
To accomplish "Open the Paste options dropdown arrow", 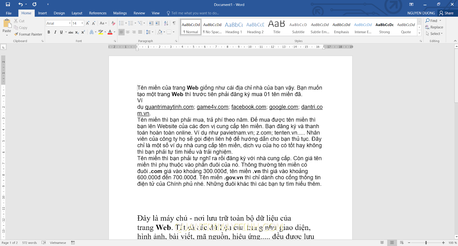I will pyautogui.click(x=7, y=35).
